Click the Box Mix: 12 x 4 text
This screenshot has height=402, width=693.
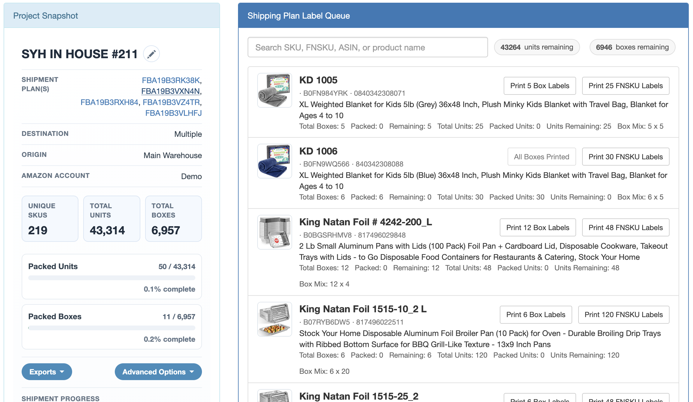(x=324, y=284)
